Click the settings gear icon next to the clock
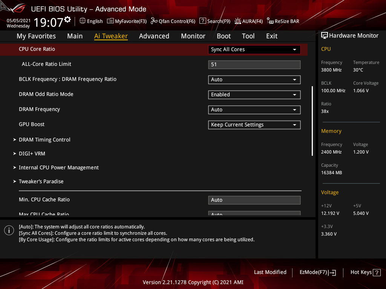The height and width of the screenshot is (289, 386). click(x=67, y=20)
